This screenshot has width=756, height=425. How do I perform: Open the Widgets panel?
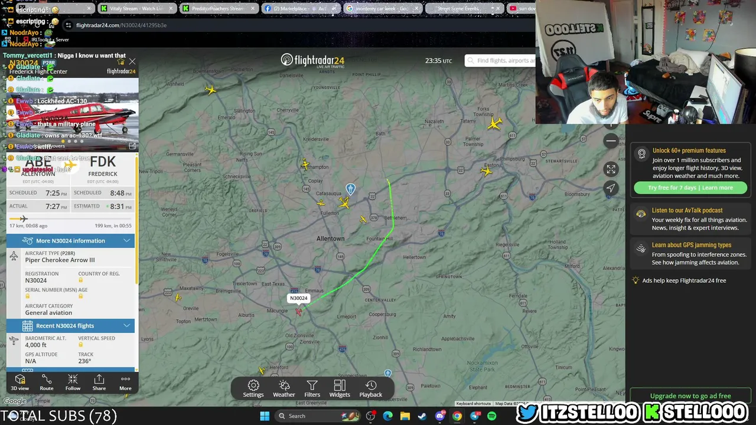(x=340, y=389)
